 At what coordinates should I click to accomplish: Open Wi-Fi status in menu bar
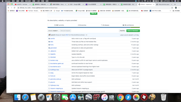click(x=145, y=1)
